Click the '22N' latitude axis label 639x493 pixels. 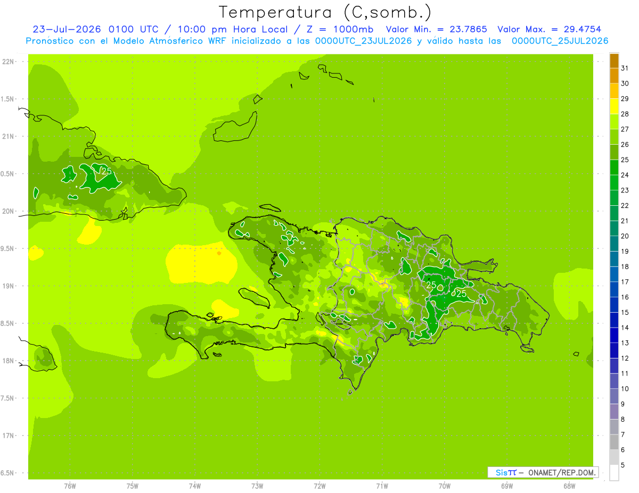click(8, 61)
